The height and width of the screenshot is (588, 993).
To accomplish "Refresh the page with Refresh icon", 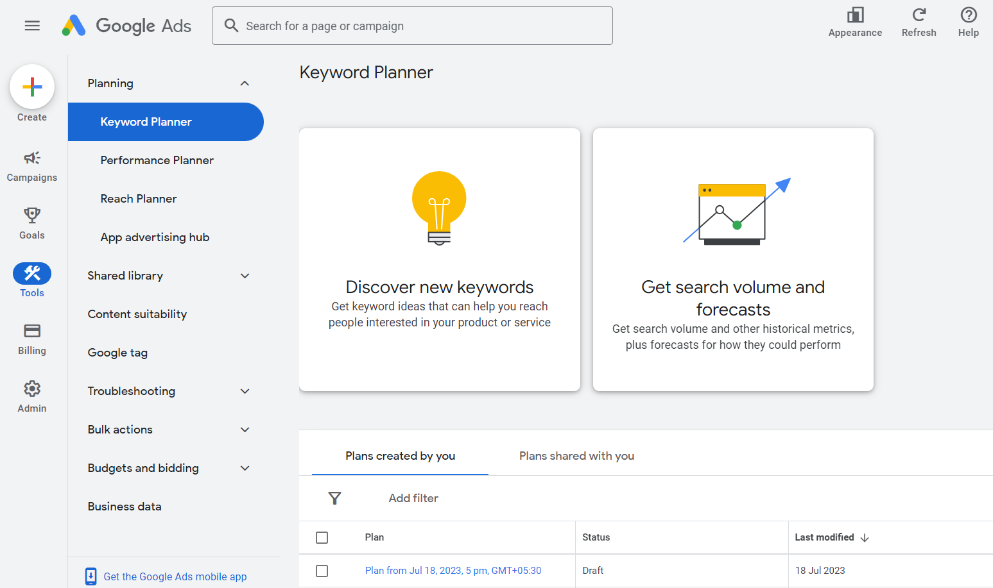I will 919,15.
